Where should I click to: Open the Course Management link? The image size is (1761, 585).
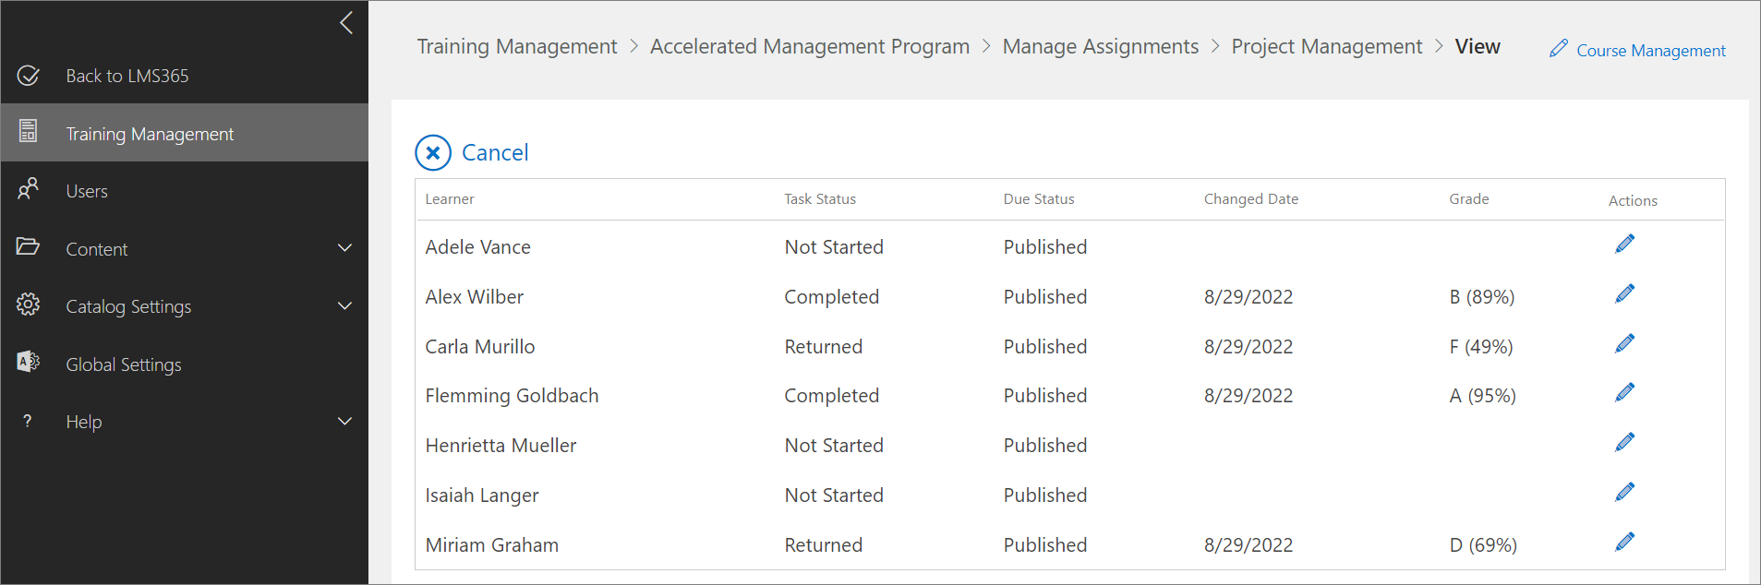pyautogui.click(x=1649, y=51)
